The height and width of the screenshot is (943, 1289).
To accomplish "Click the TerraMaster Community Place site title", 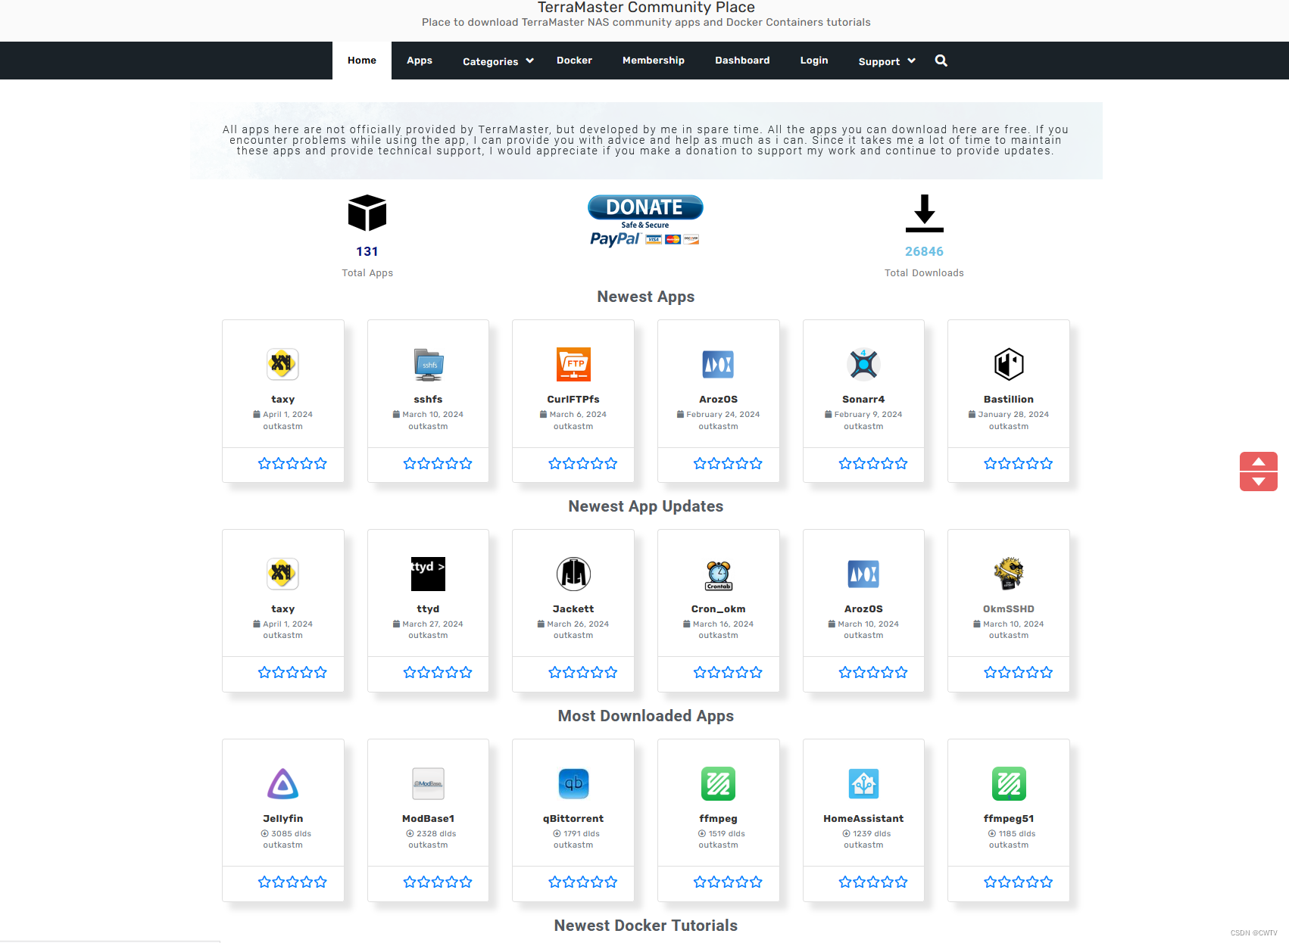I will (x=646, y=8).
